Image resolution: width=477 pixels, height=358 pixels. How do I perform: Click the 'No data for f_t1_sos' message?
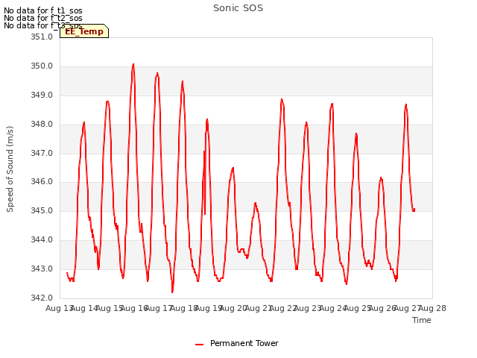(43, 10)
